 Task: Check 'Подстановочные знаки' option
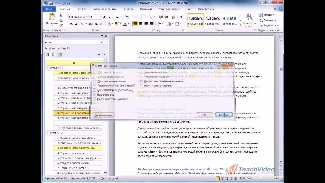[x=95, y=81]
